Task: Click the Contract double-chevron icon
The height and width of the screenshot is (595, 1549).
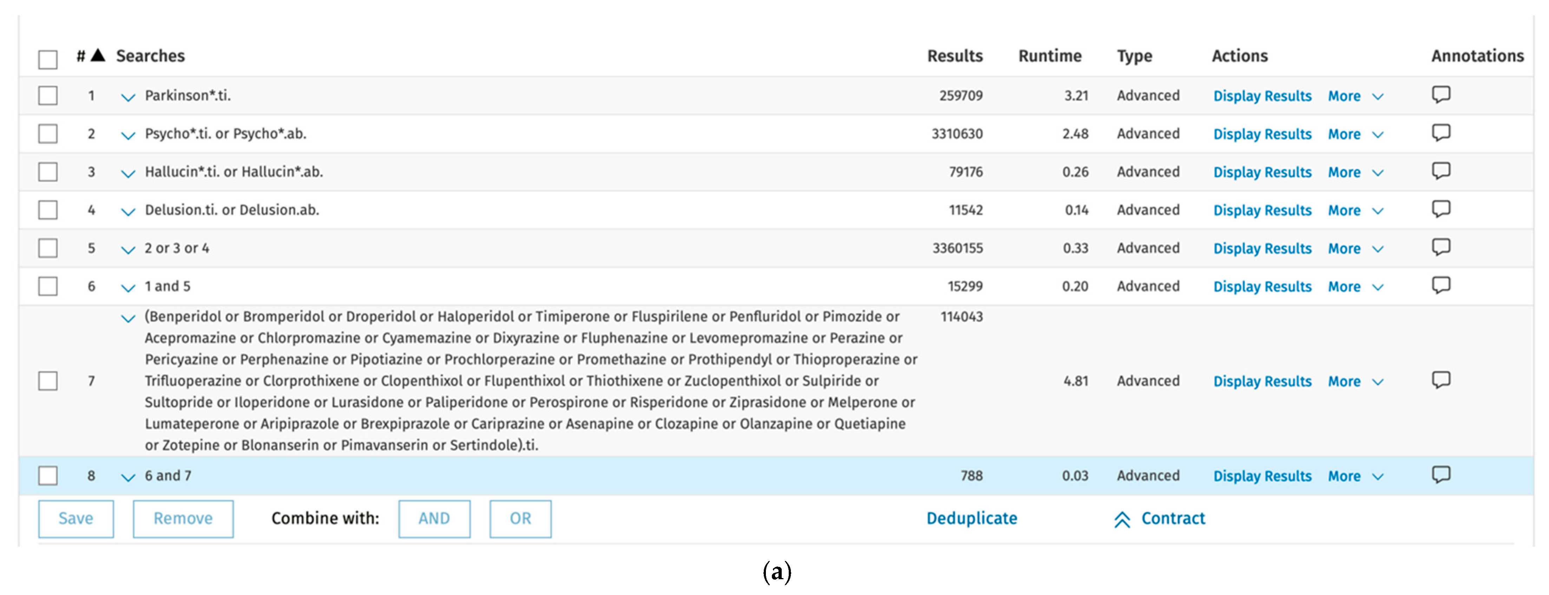Action: [x=1122, y=519]
